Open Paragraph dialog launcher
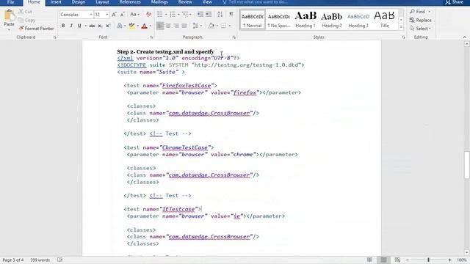 (x=234, y=37)
